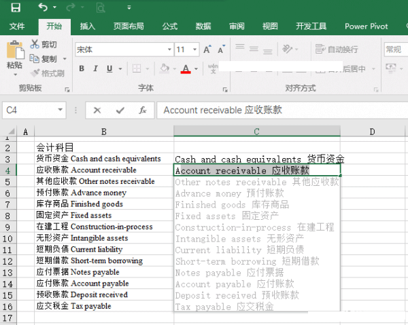
Task: Toggle 自动换行 wrap text
Action: 337,49
